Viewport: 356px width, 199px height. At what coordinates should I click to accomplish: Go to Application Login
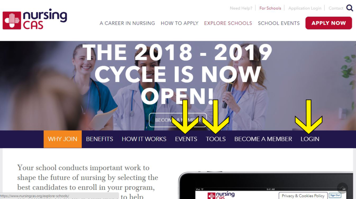[x=305, y=8]
